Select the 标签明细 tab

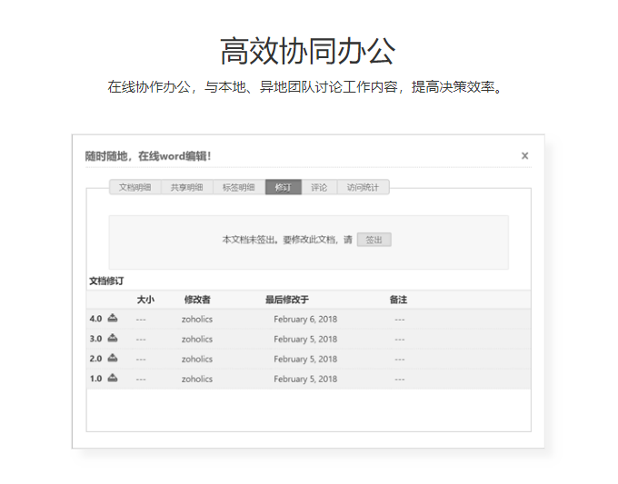pos(239,187)
